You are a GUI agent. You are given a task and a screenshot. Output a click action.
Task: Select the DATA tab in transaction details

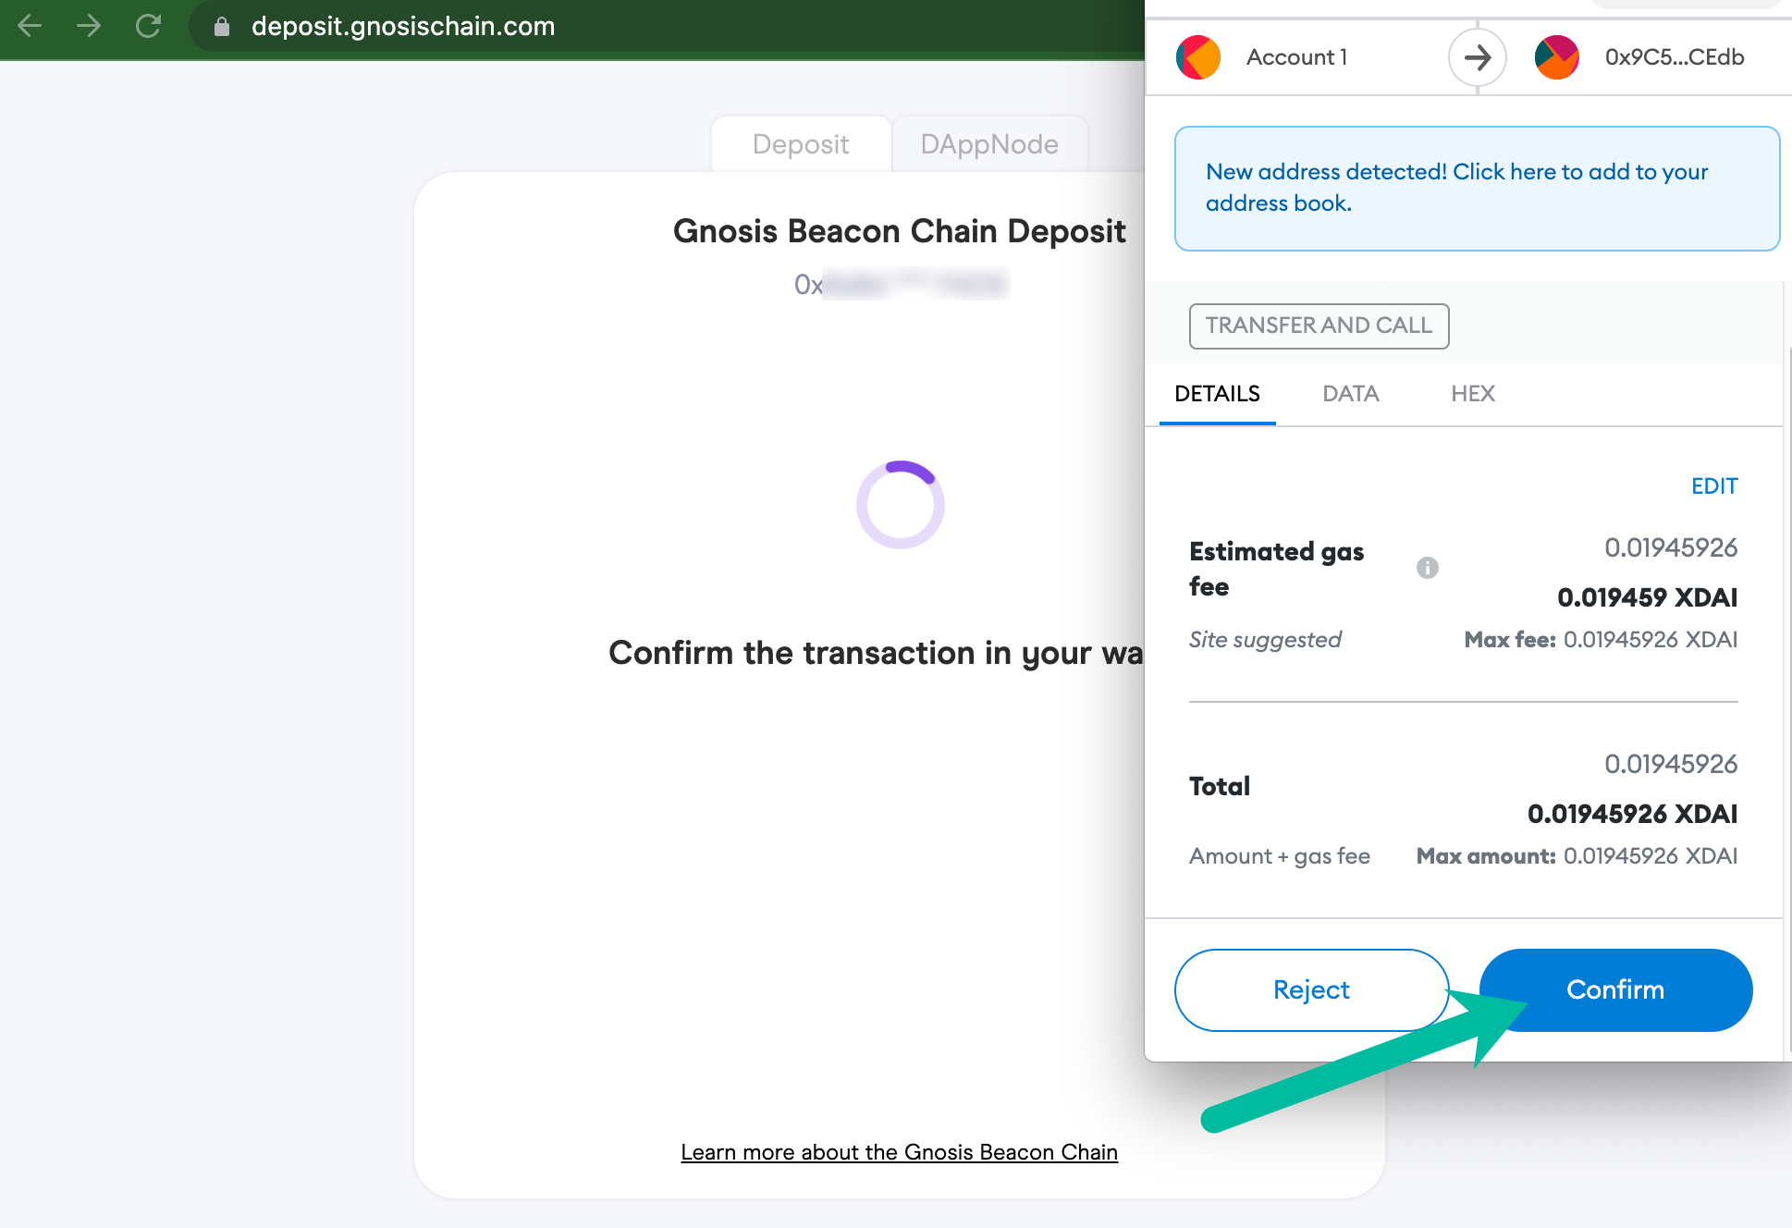[1351, 395]
